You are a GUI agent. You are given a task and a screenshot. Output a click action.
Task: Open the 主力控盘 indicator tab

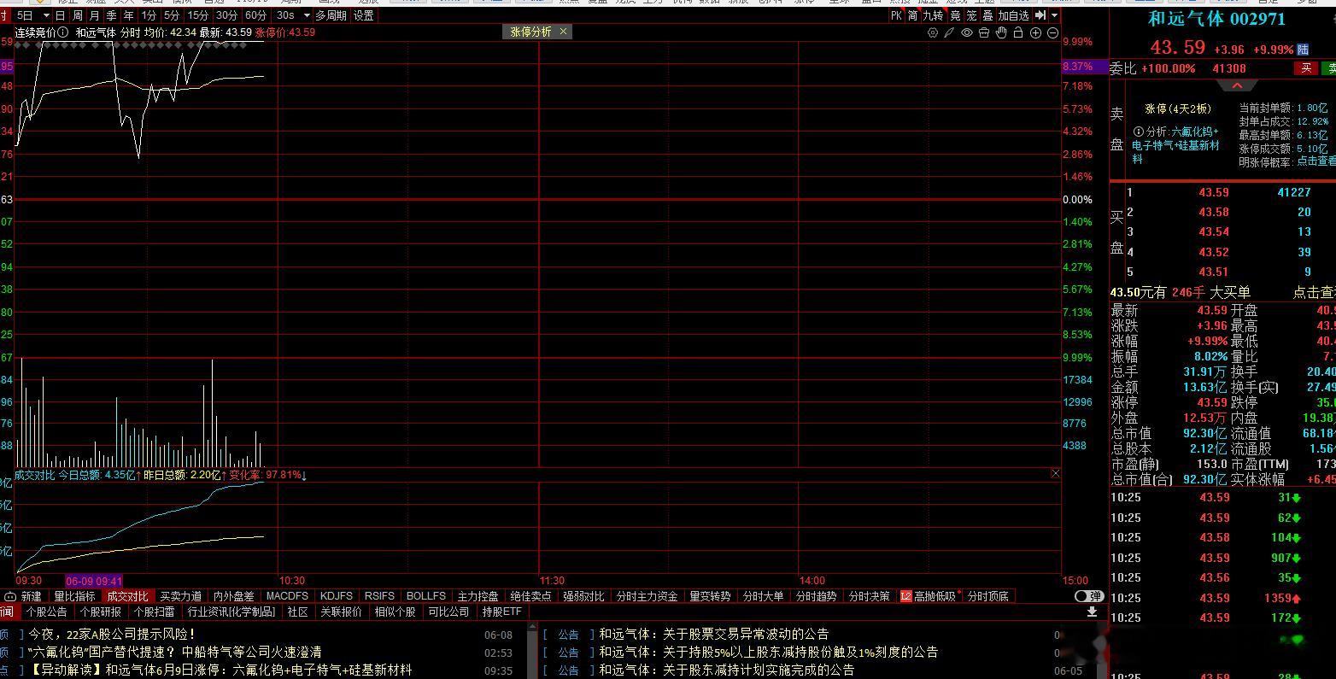coord(478,596)
